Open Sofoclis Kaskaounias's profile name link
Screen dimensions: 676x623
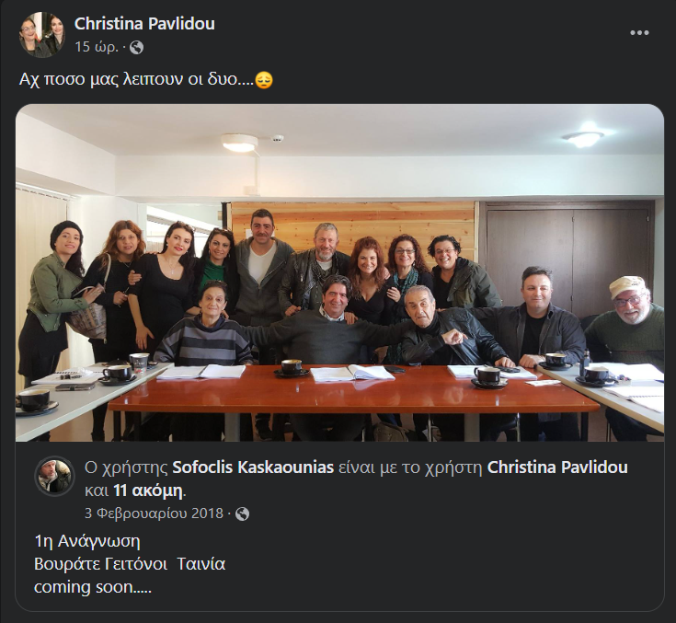[x=253, y=467]
